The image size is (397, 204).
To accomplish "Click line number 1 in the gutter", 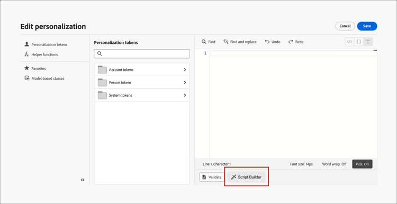I will point(205,53).
